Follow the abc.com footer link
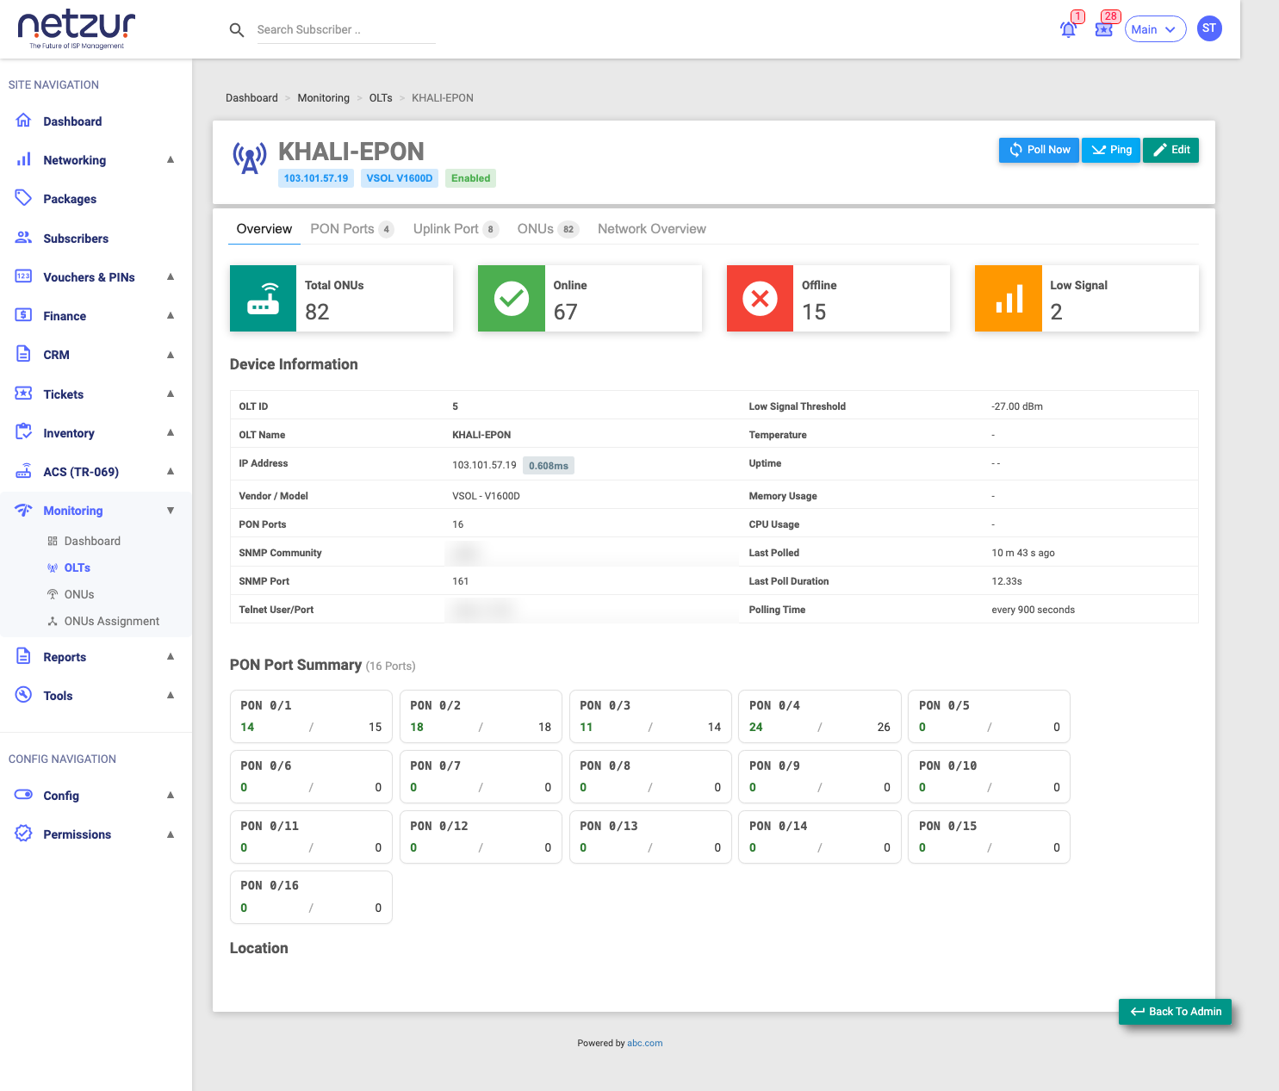The width and height of the screenshot is (1279, 1091). (x=645, y=1043)
